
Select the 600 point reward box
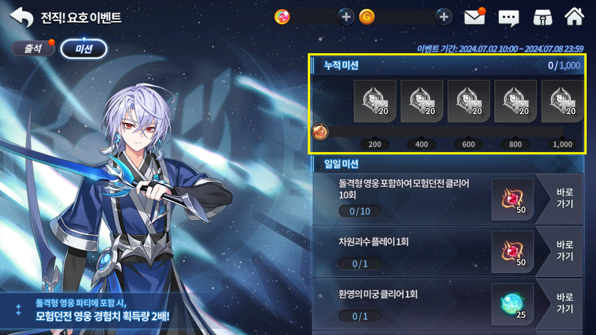click(469, 101)
